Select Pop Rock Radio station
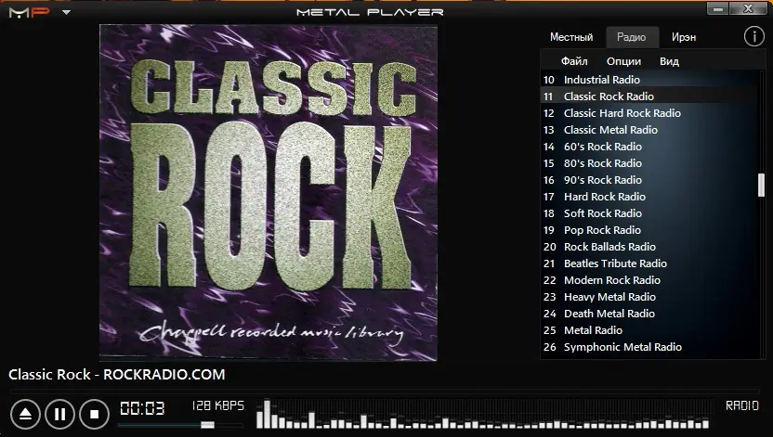This screenshot has height=437, width=773. pyautogui.click(x=649, y=230)
